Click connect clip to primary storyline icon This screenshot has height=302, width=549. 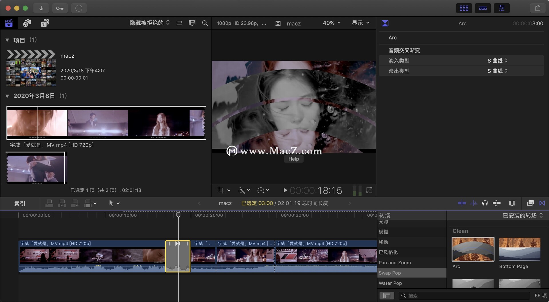49,203
